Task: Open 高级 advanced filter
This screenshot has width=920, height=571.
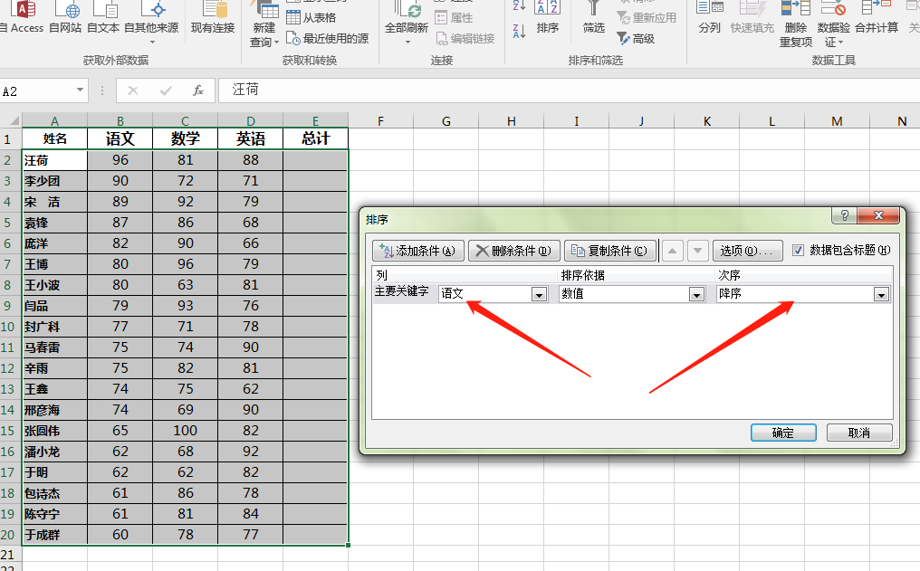Action: 636,39
